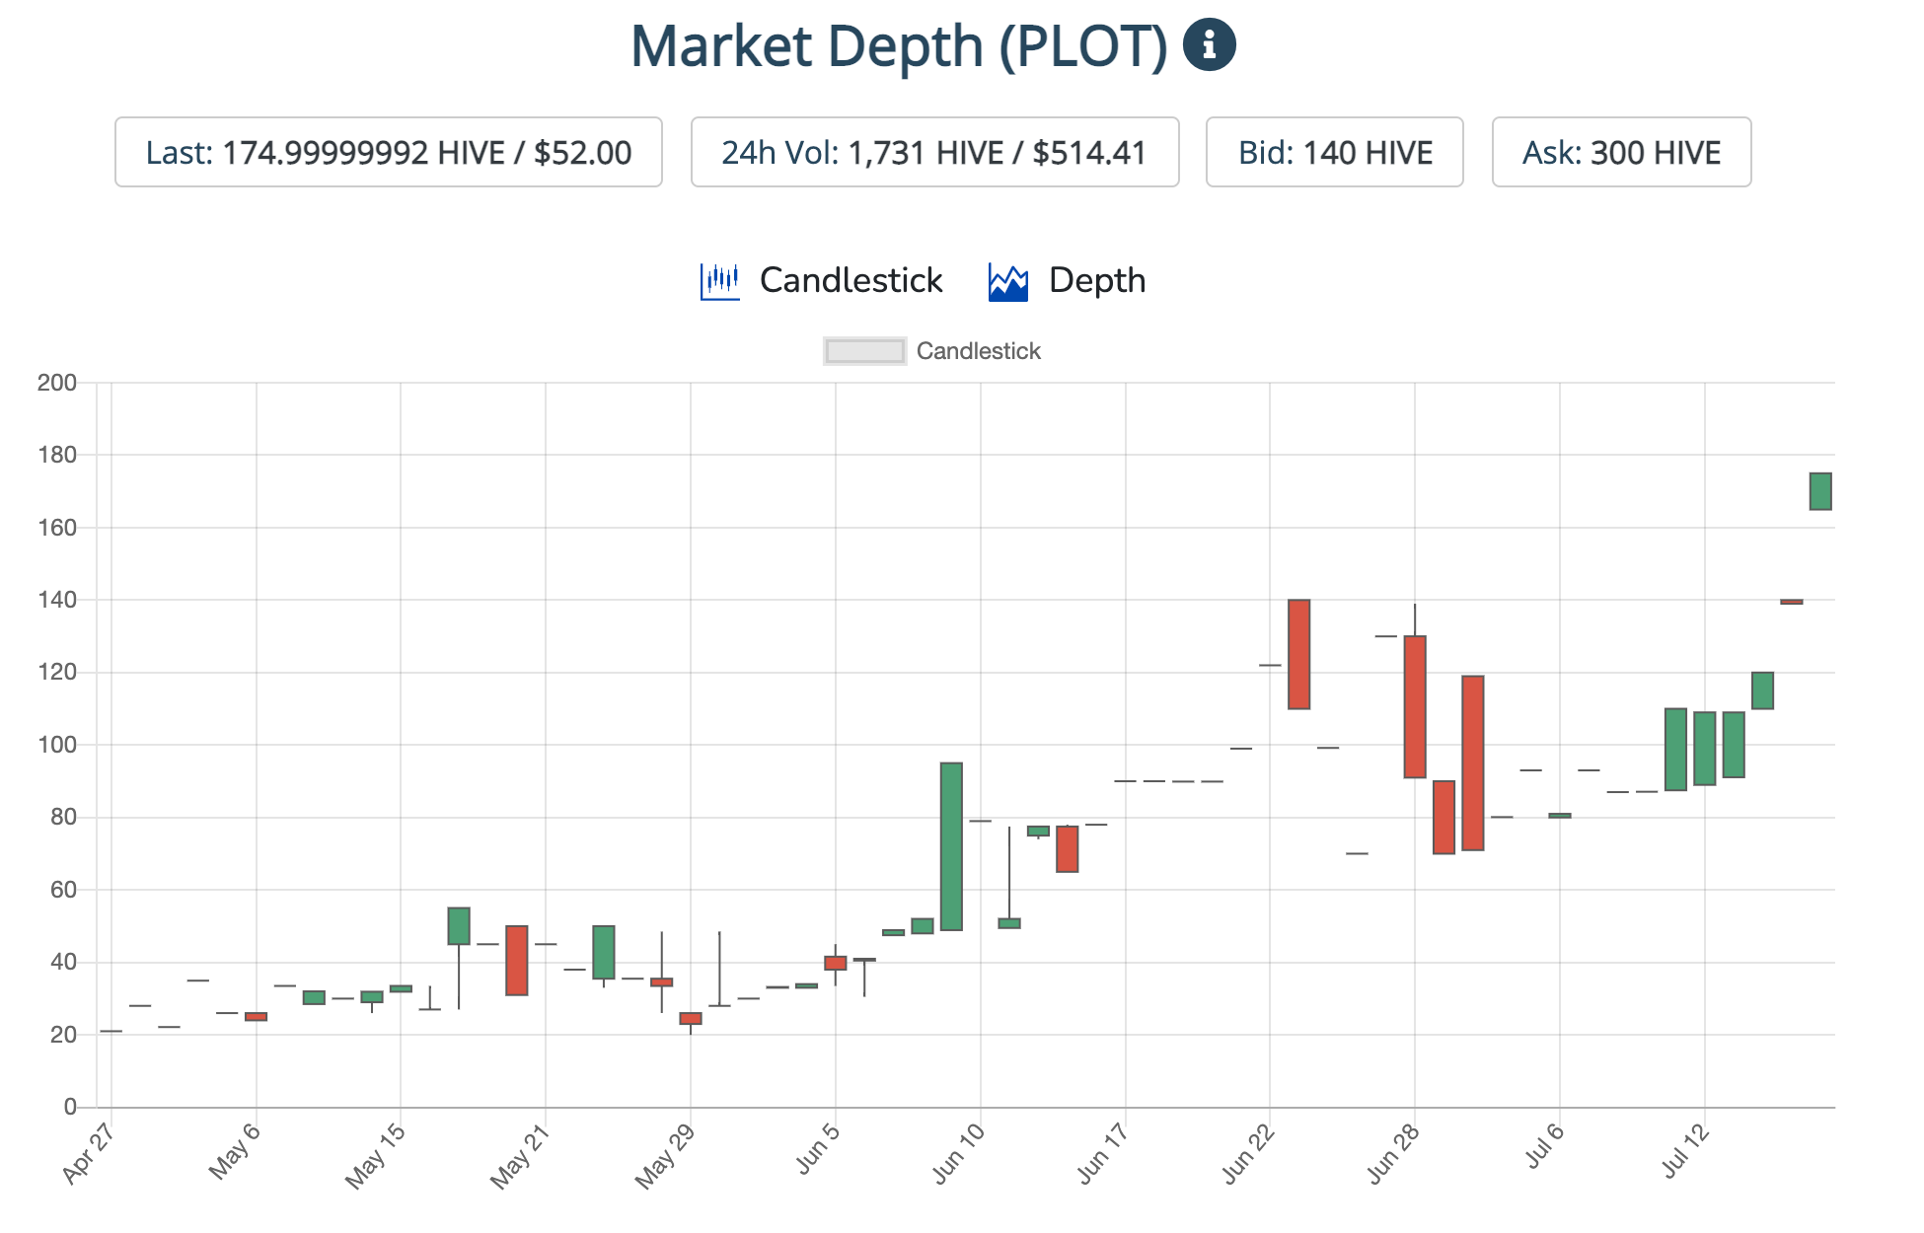This screenshot has height=1233, width=1924.
Task: Click the y-axis value 120
Action: pos(57,672)
